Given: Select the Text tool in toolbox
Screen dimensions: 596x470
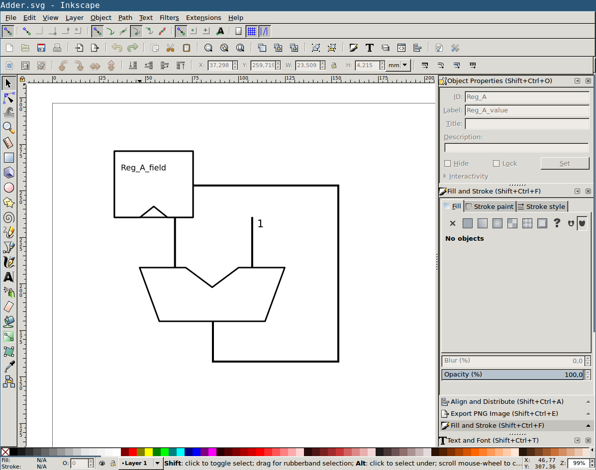Looking at the screenshot, I should coord(8,277).
